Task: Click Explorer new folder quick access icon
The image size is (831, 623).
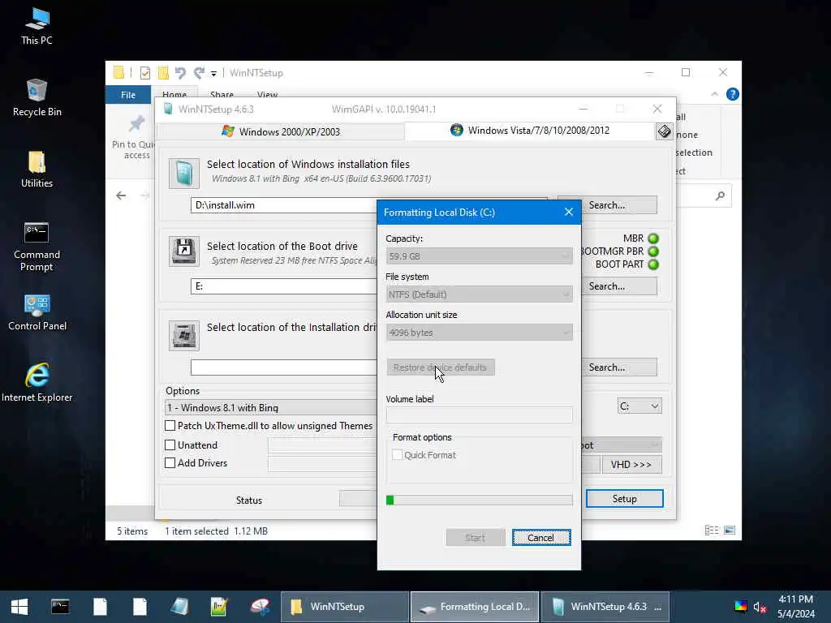Action: (163, 72)
